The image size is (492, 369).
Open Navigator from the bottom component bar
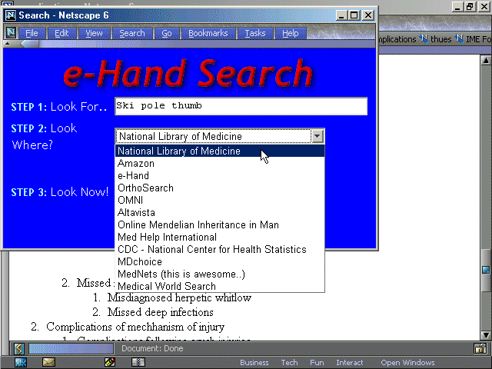[21, 362]
